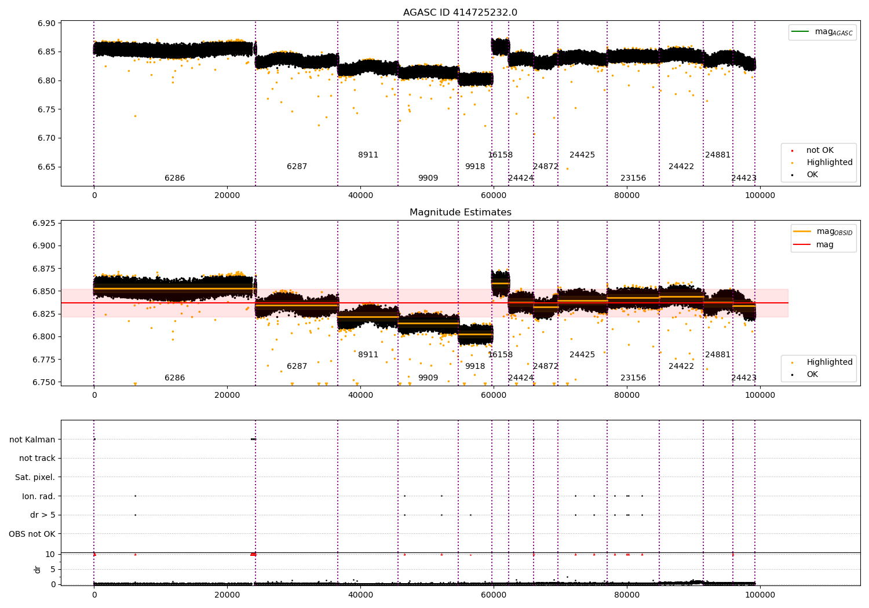Click the 'Ion. rad.' axis label

[39, 496]
